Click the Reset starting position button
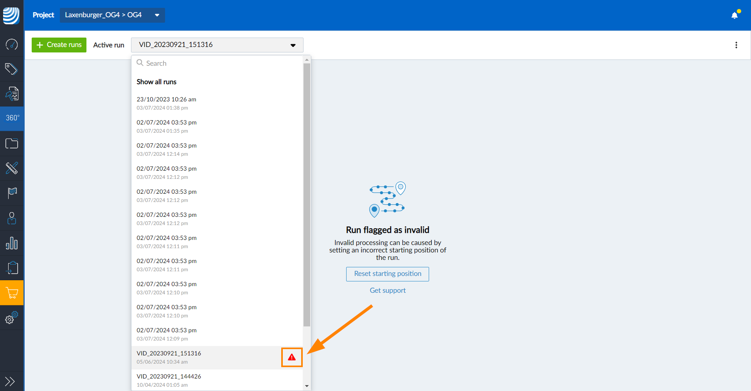Screen dimensions: 751x391 point(388,274)
